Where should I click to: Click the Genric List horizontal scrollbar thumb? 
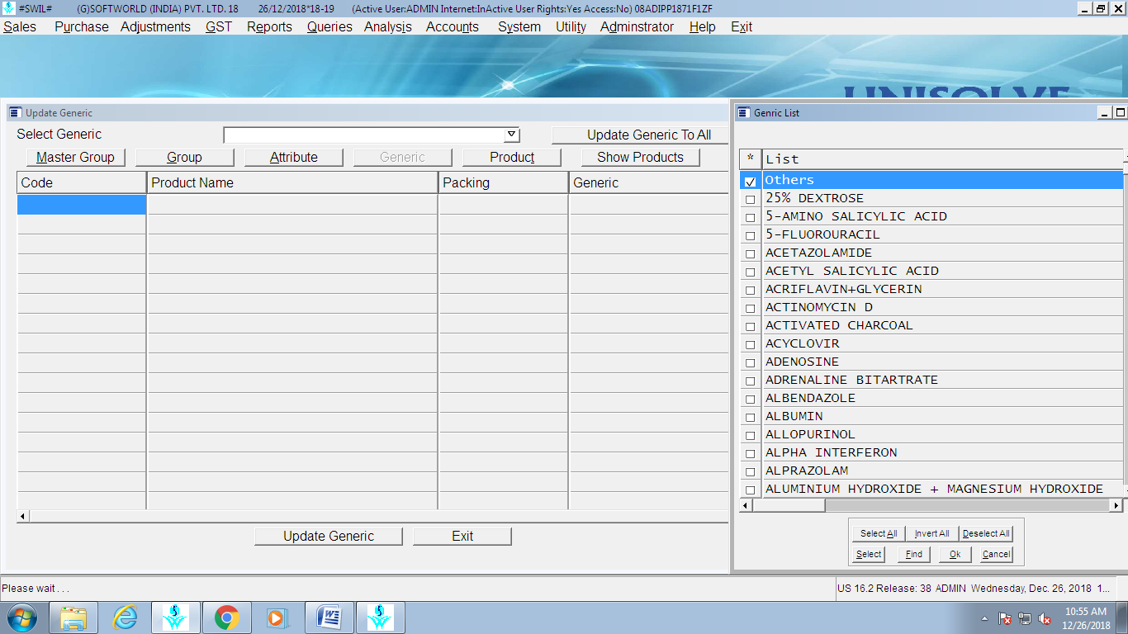pyautogui.click(x=789, y=505)
